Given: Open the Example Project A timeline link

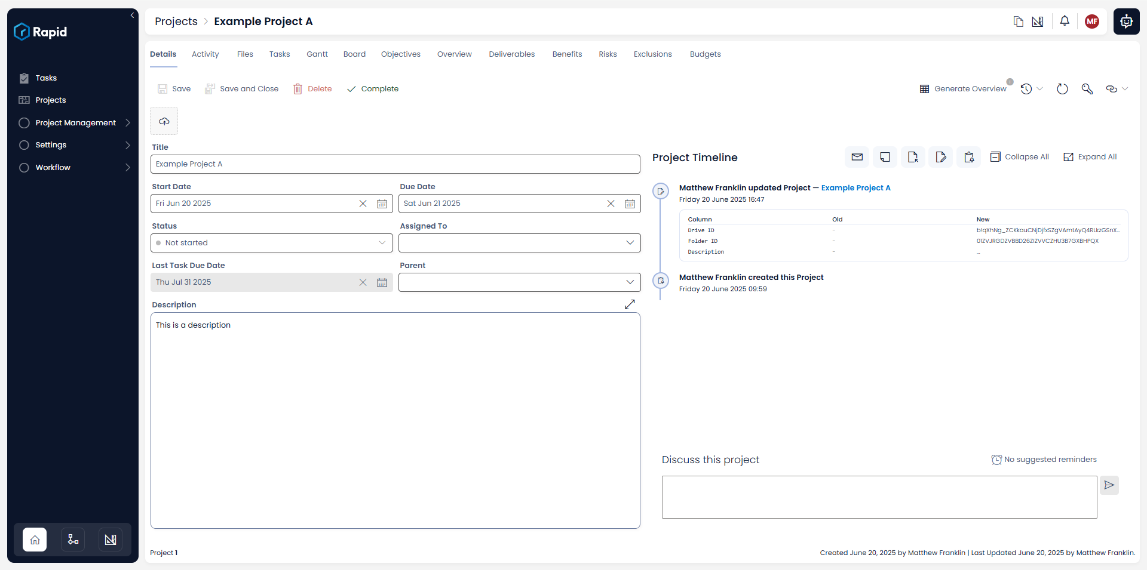Looking at the screenshot, I should coord(855,188).
